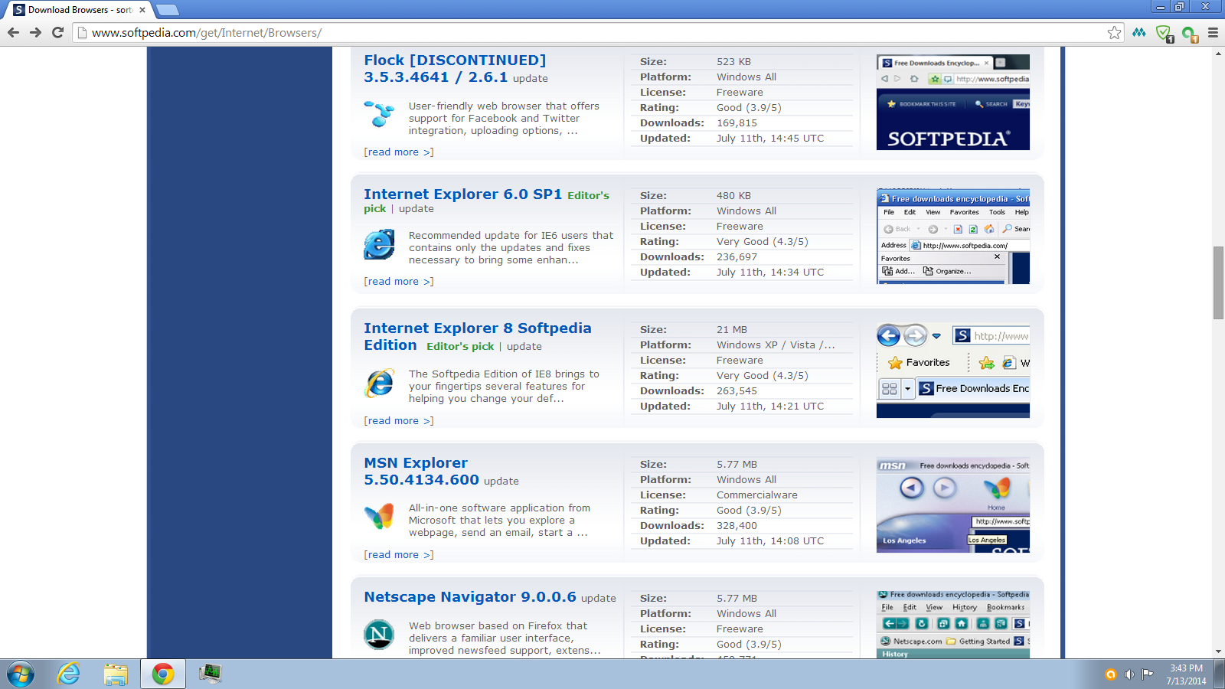Click read more under MSN Explorer
1225x689 pixels.
coord(398,555)
